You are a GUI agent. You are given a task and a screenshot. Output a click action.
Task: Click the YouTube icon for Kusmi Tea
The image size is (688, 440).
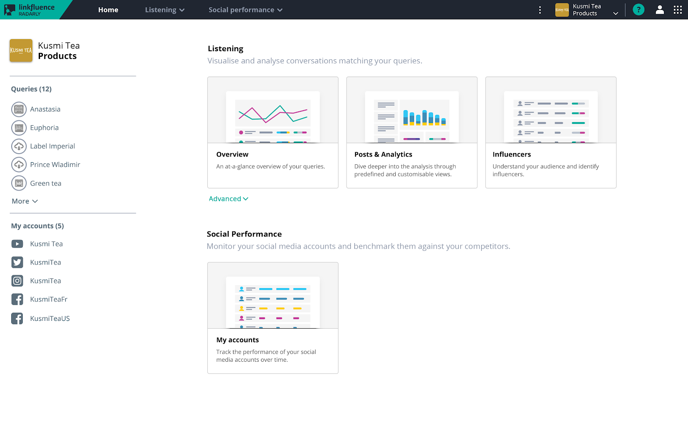point(17,244)
